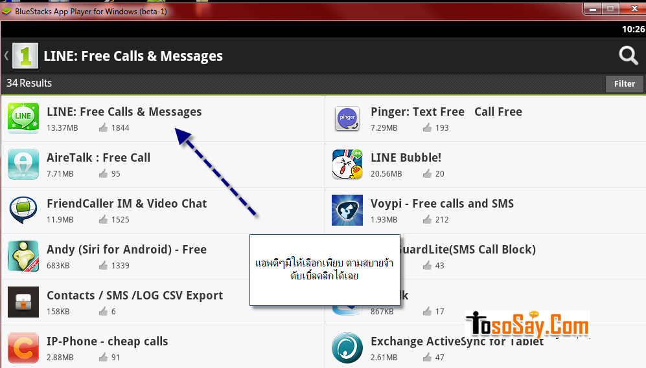Click the green number 1 app icon
The image size is (646, 368).
[x=25, y=56]
